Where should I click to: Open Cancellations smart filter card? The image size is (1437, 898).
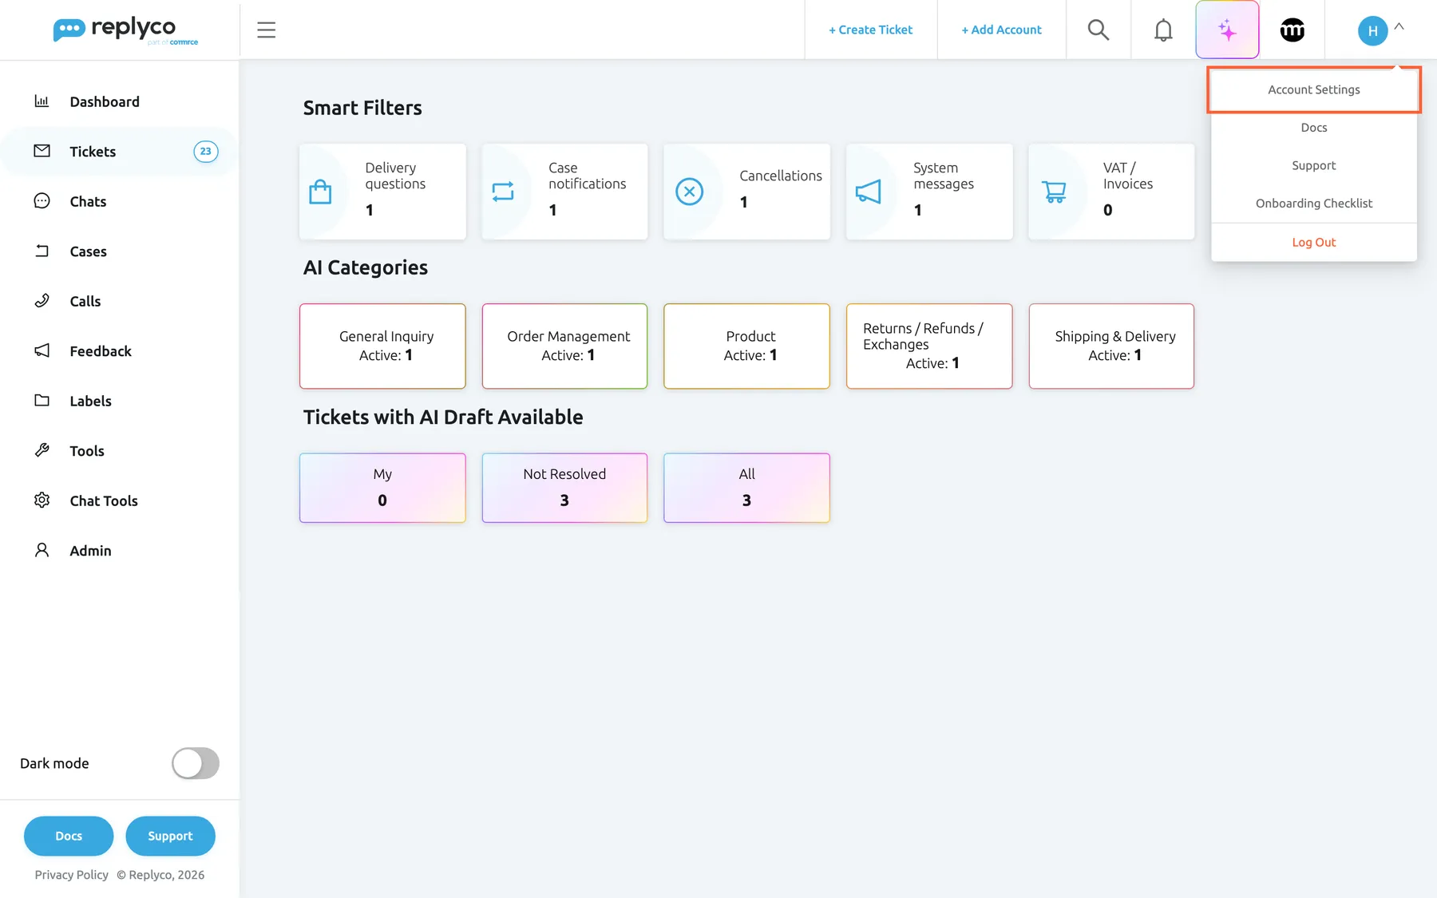(x=746, y=192)
